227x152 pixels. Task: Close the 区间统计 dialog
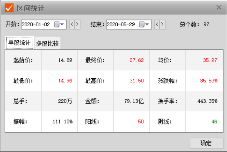[x=219, y=8]
